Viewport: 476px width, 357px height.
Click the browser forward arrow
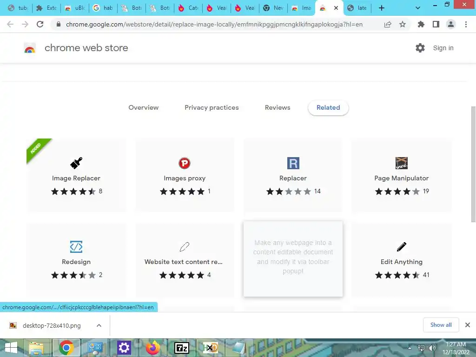coord(25,24)
